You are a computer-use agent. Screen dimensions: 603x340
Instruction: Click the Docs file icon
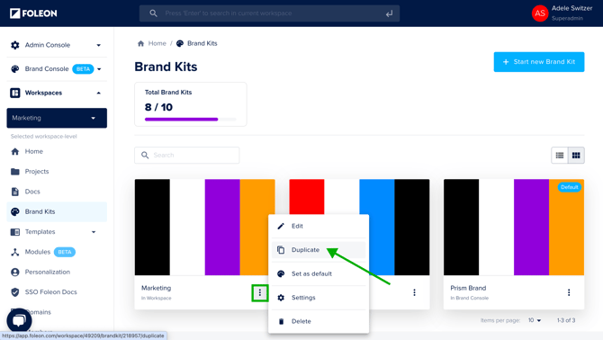(15, 192)
